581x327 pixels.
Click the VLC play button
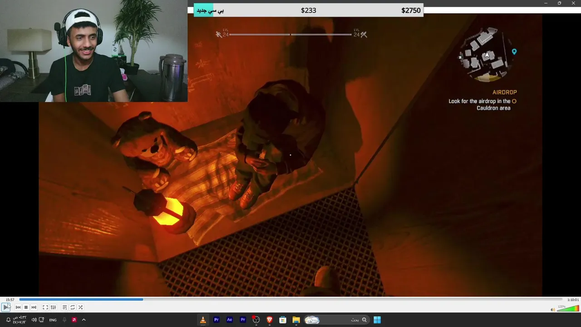pos(6,307)
